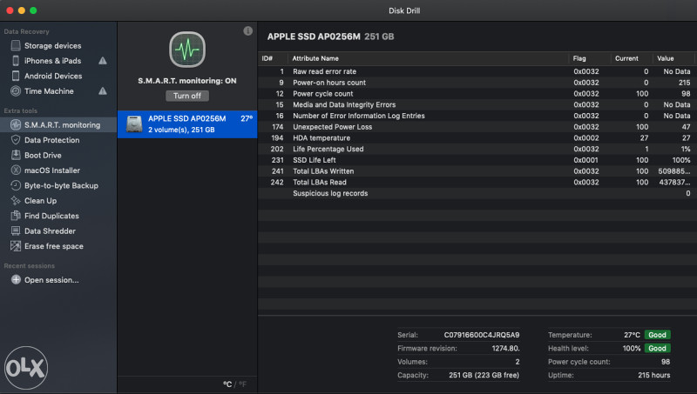Select the Unexpected Power Loss row
The image size is (697, 394).
click(x=476, y=127)
